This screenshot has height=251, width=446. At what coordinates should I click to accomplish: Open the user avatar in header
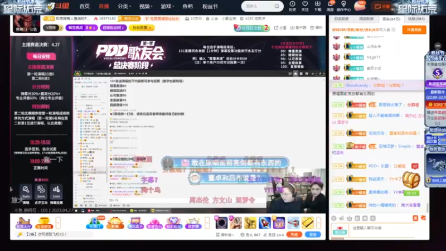click(360, 6)
